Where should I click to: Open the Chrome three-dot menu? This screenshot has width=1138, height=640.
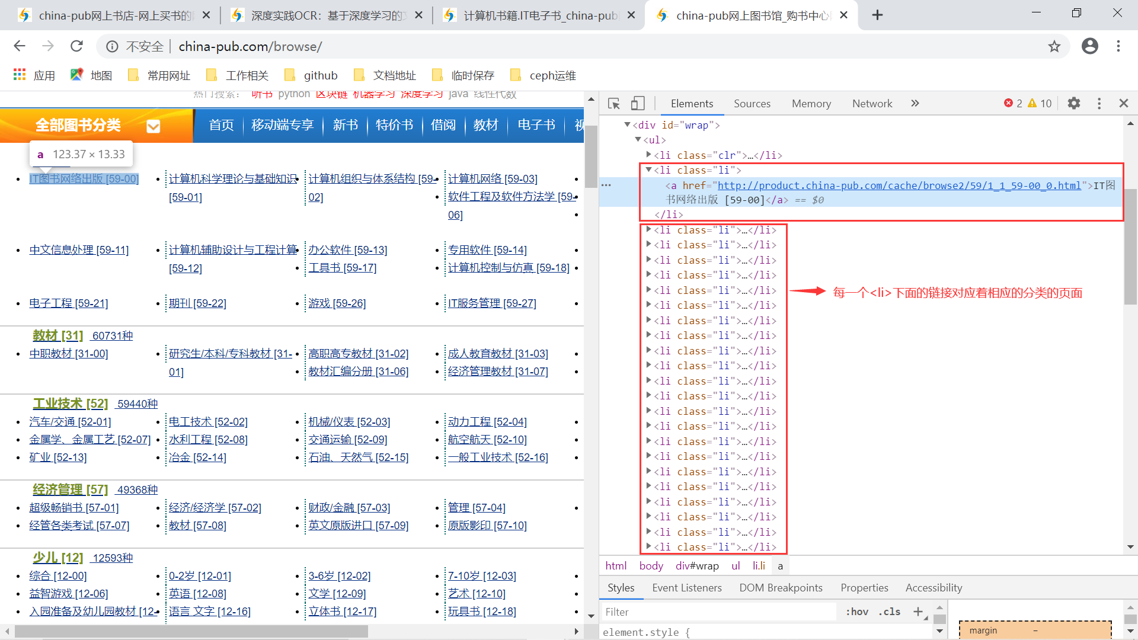point(1118,46)
